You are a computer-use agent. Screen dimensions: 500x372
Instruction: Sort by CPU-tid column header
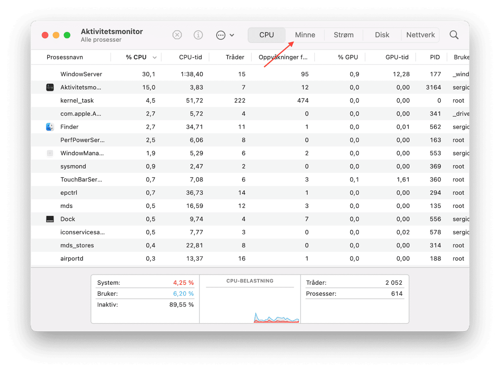point(190,57)
